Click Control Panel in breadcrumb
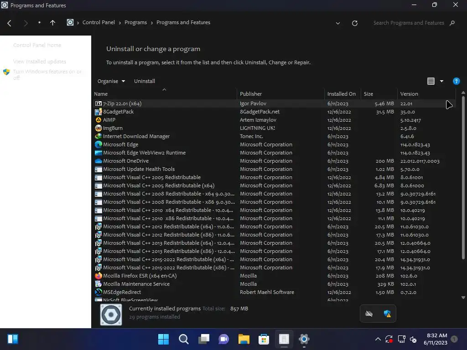 click(x=99, y=22)
